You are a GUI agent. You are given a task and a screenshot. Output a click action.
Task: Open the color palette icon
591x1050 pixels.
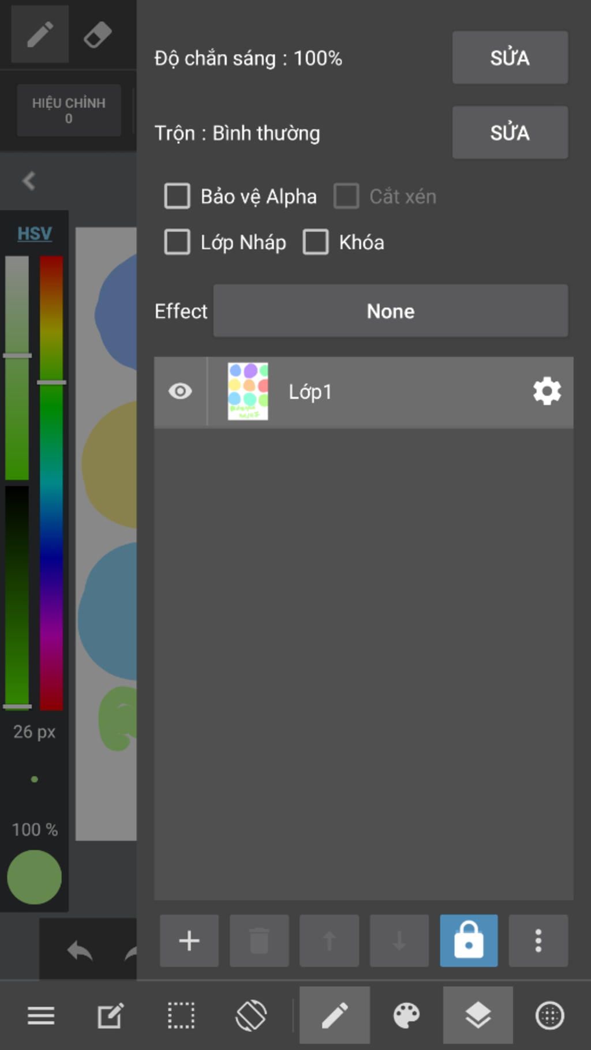coord(406,1015)
